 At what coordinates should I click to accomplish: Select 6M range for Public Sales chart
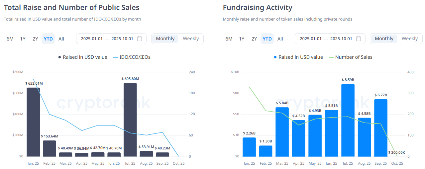pos(10,39)
